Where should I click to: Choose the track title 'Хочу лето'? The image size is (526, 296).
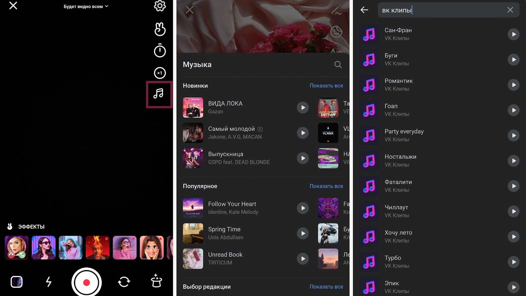(x=398, y=233)
